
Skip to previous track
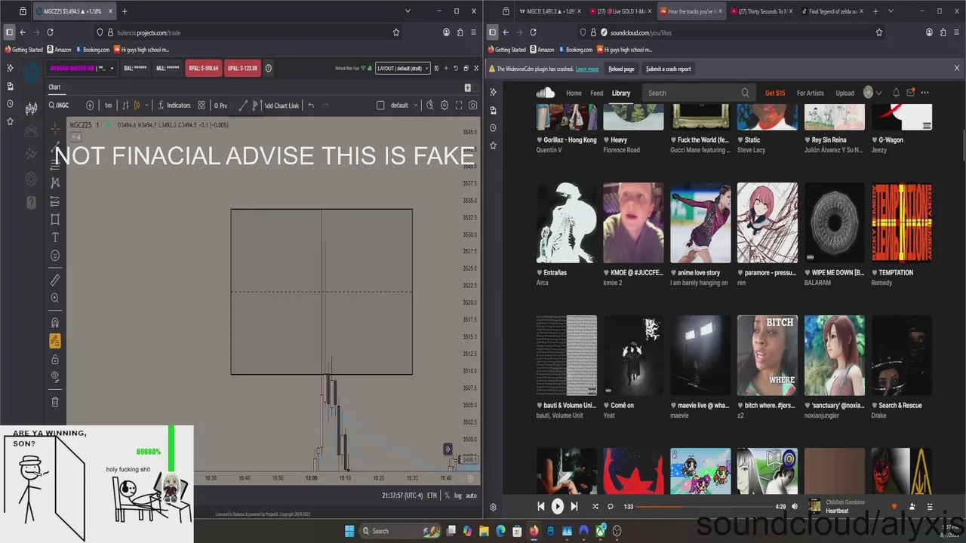coord(541,507)
